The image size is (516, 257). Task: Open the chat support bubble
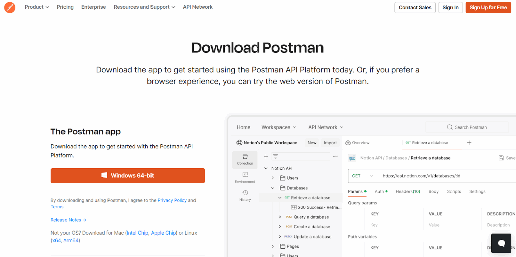(x=501, y=243)
